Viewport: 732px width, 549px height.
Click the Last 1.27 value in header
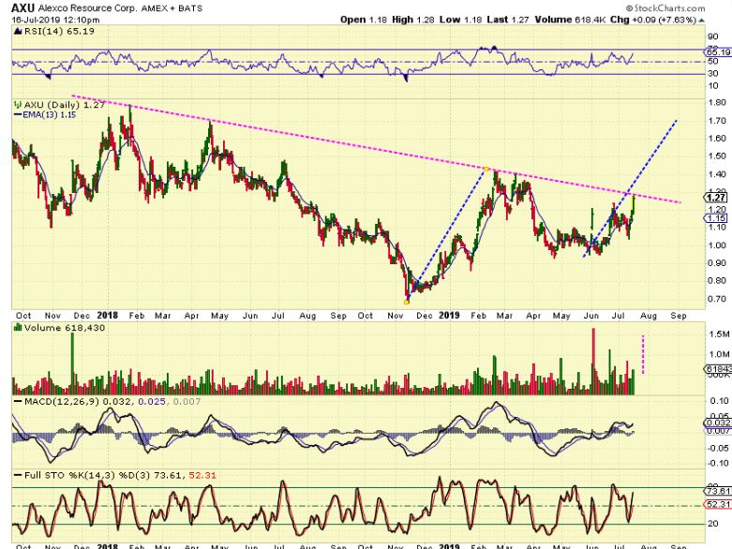(x=508, y=20)
